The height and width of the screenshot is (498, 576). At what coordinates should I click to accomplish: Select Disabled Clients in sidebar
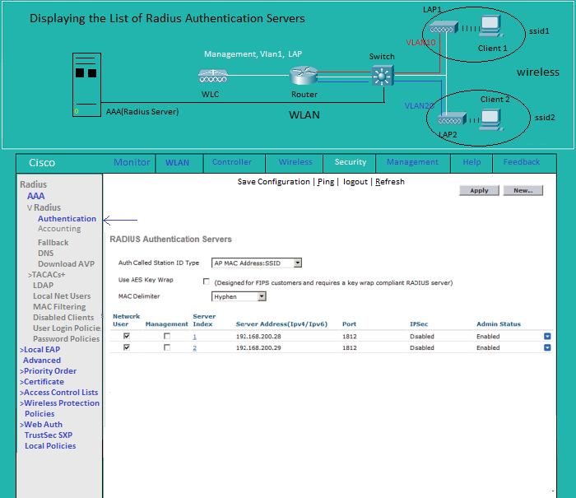click(63, 317)
